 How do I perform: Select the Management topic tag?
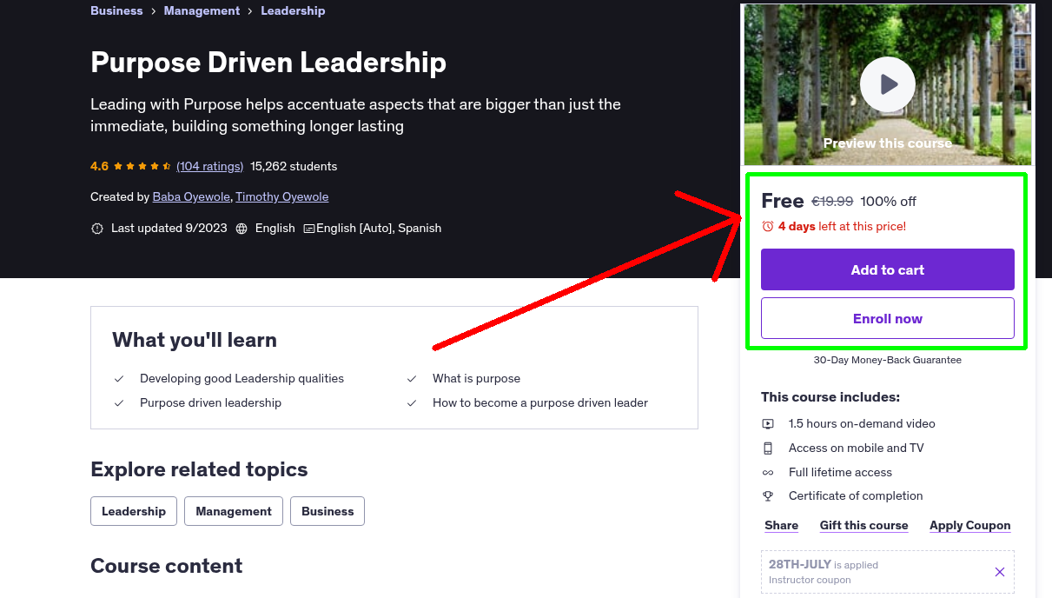coord(234,511)
